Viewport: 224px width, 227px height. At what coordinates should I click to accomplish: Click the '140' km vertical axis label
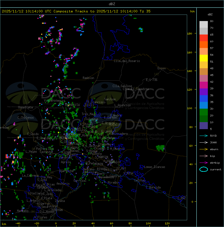tap(190, 71)
